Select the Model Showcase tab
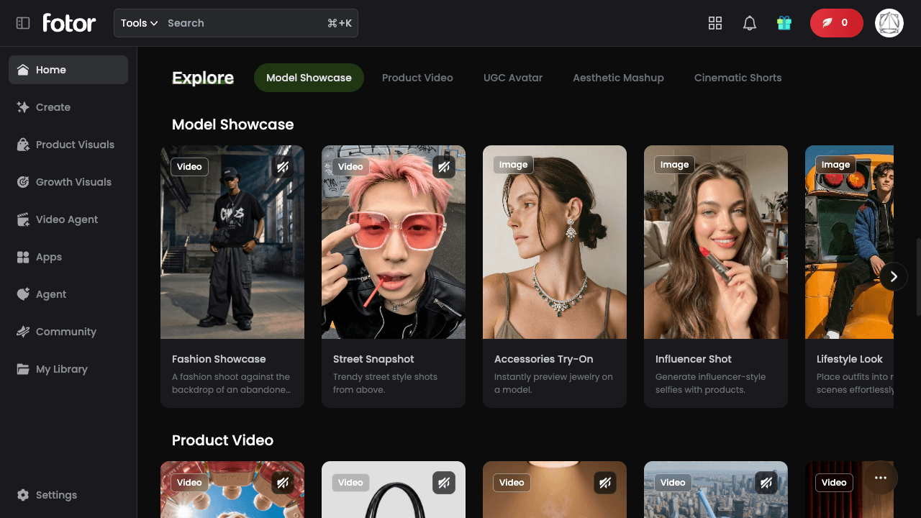The height and width of the screenshot is (518, 921). [309, 78]
